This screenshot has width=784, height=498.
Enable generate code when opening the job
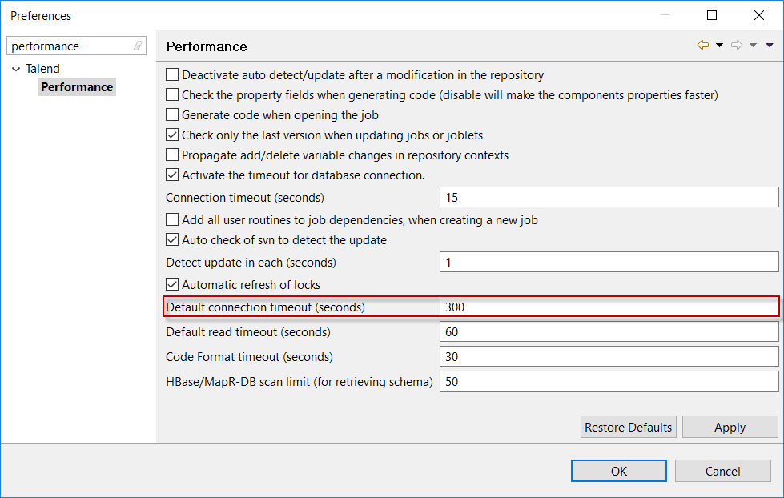pos(172,114)
